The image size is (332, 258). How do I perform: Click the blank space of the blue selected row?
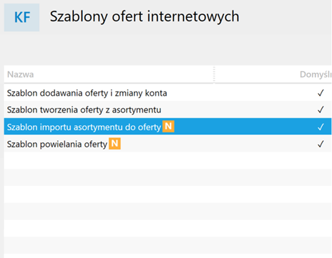point(245,126)
